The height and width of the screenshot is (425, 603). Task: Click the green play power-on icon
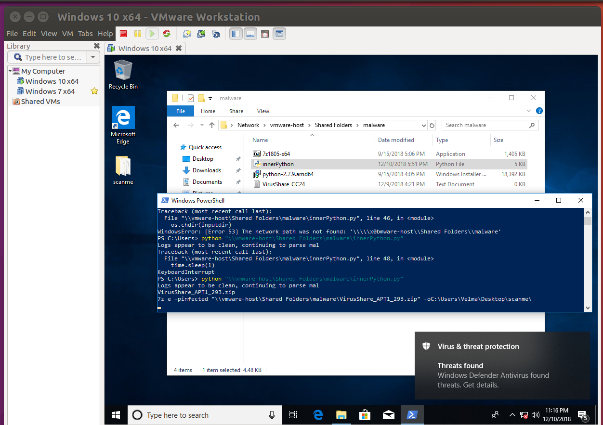[152, 34]
